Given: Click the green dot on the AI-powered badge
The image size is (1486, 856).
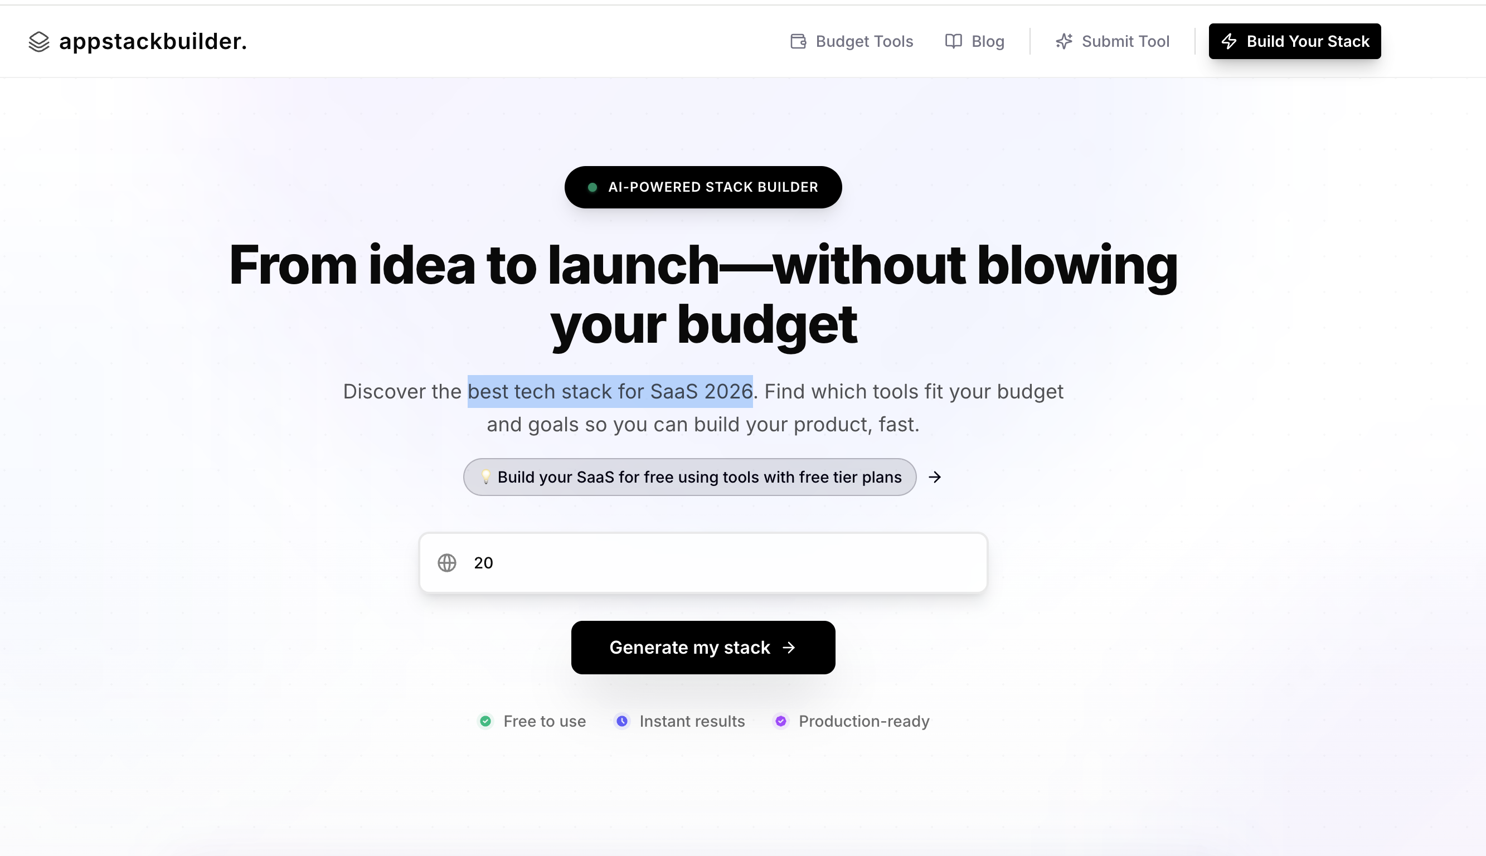Looking at the screenshot, I should [x=591, y=187].
